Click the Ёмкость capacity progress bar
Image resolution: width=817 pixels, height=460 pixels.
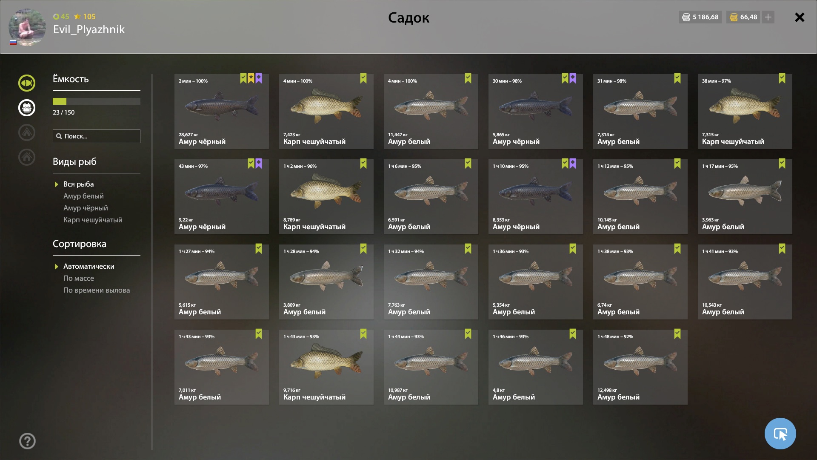[97, 101]
